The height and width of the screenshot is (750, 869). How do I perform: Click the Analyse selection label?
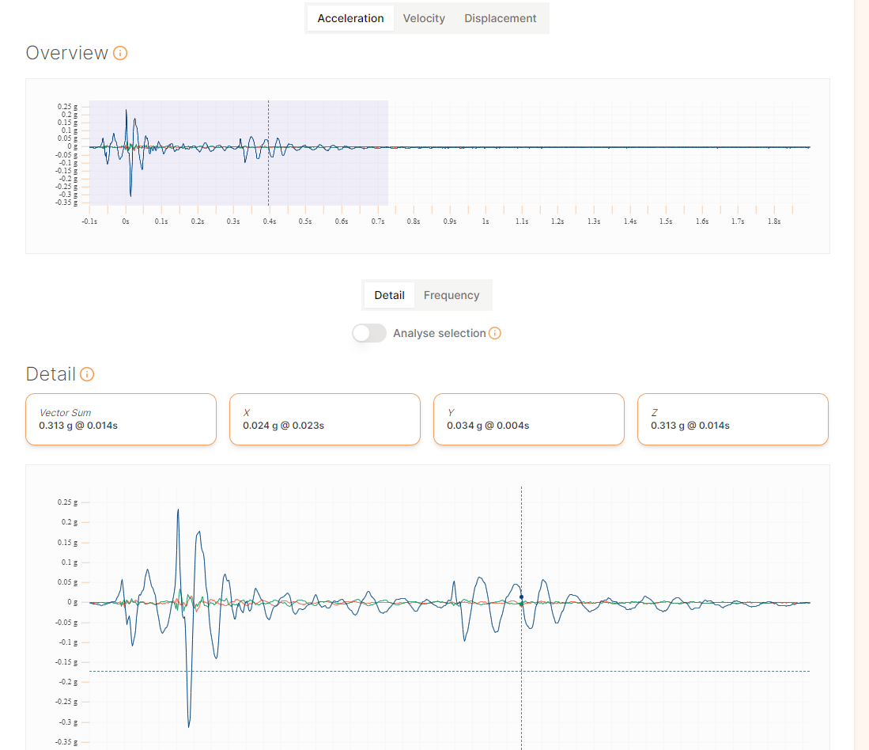tap(440, 333)
